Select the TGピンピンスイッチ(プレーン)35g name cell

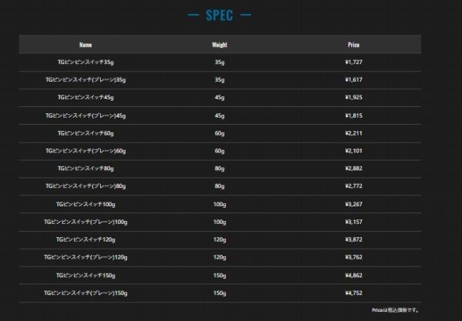click(x=85, y=80)
